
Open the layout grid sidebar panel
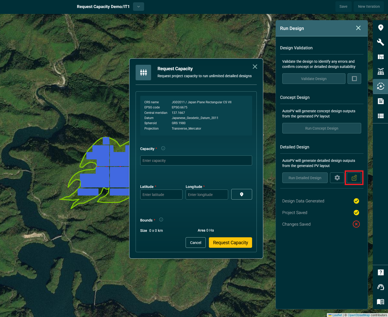381,57
